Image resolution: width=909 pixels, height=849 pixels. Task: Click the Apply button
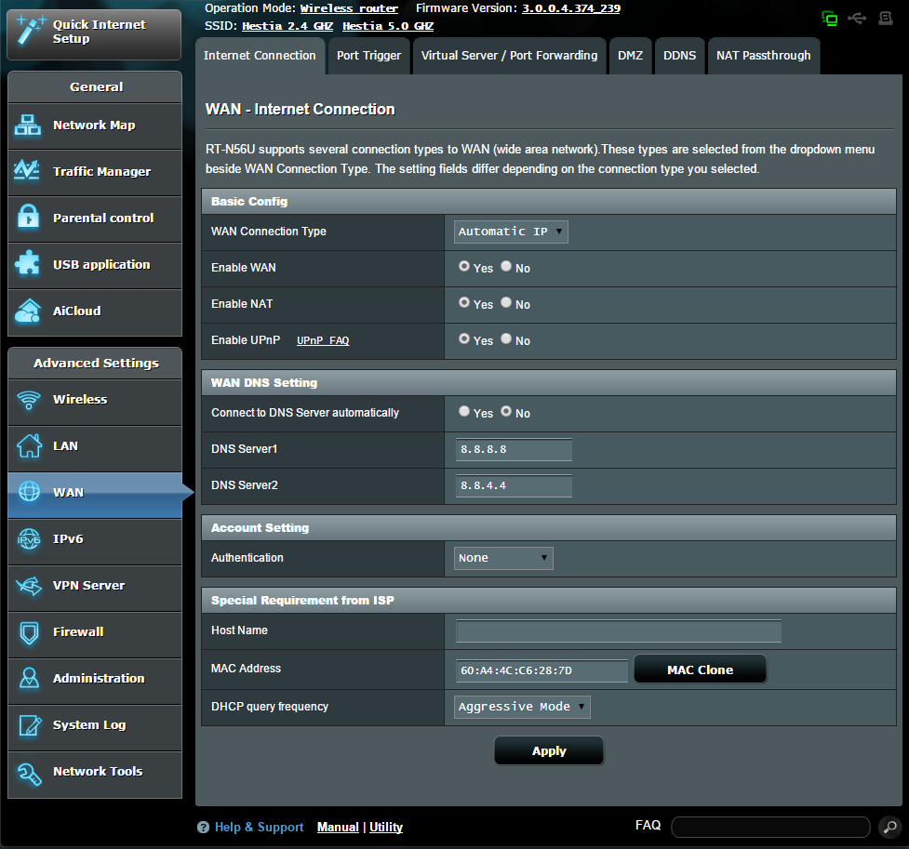[x=548, y=751]
